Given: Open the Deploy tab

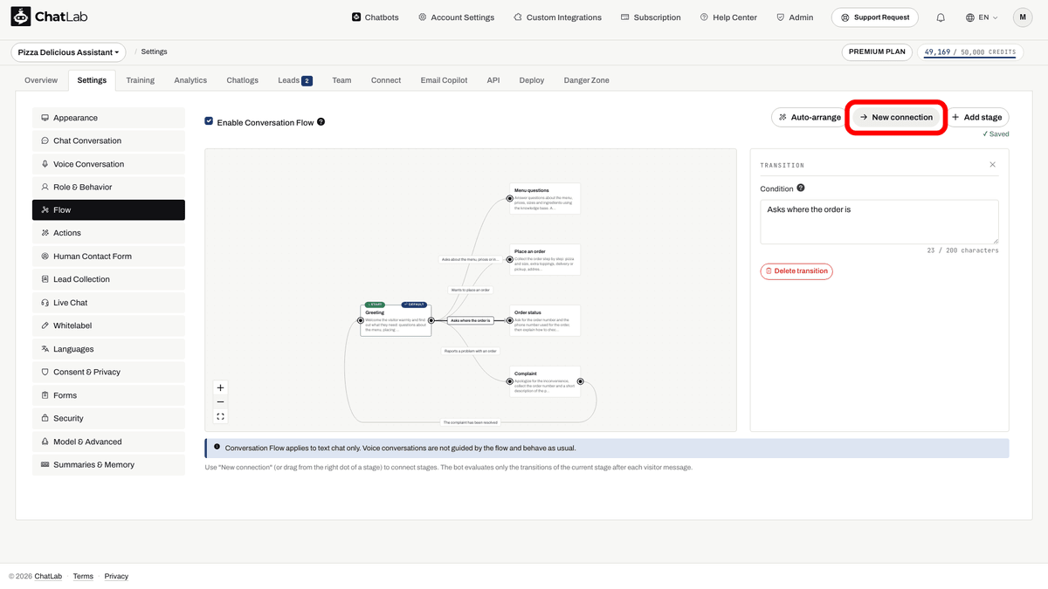Looking at the screenshot, I should point(532,80).
